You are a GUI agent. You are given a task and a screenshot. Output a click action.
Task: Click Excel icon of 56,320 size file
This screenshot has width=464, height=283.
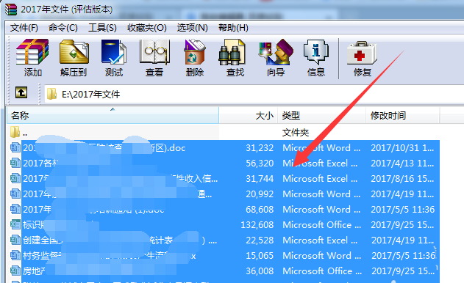[x=15, y=163]
